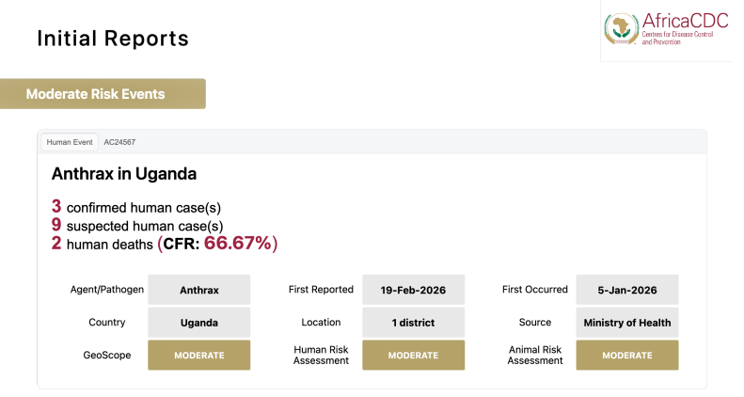Select the Anthrax pathogen field
The width and height of the screenshot is (744, 397).
(198, 290)
